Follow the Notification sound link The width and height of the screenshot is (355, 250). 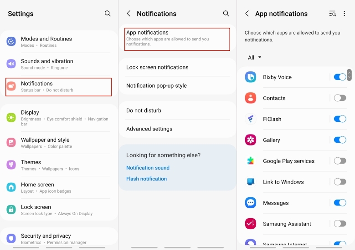point(148,168)
